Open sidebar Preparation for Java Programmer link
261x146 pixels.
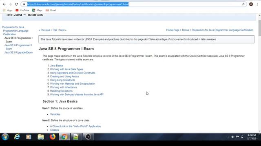[15, 31]
